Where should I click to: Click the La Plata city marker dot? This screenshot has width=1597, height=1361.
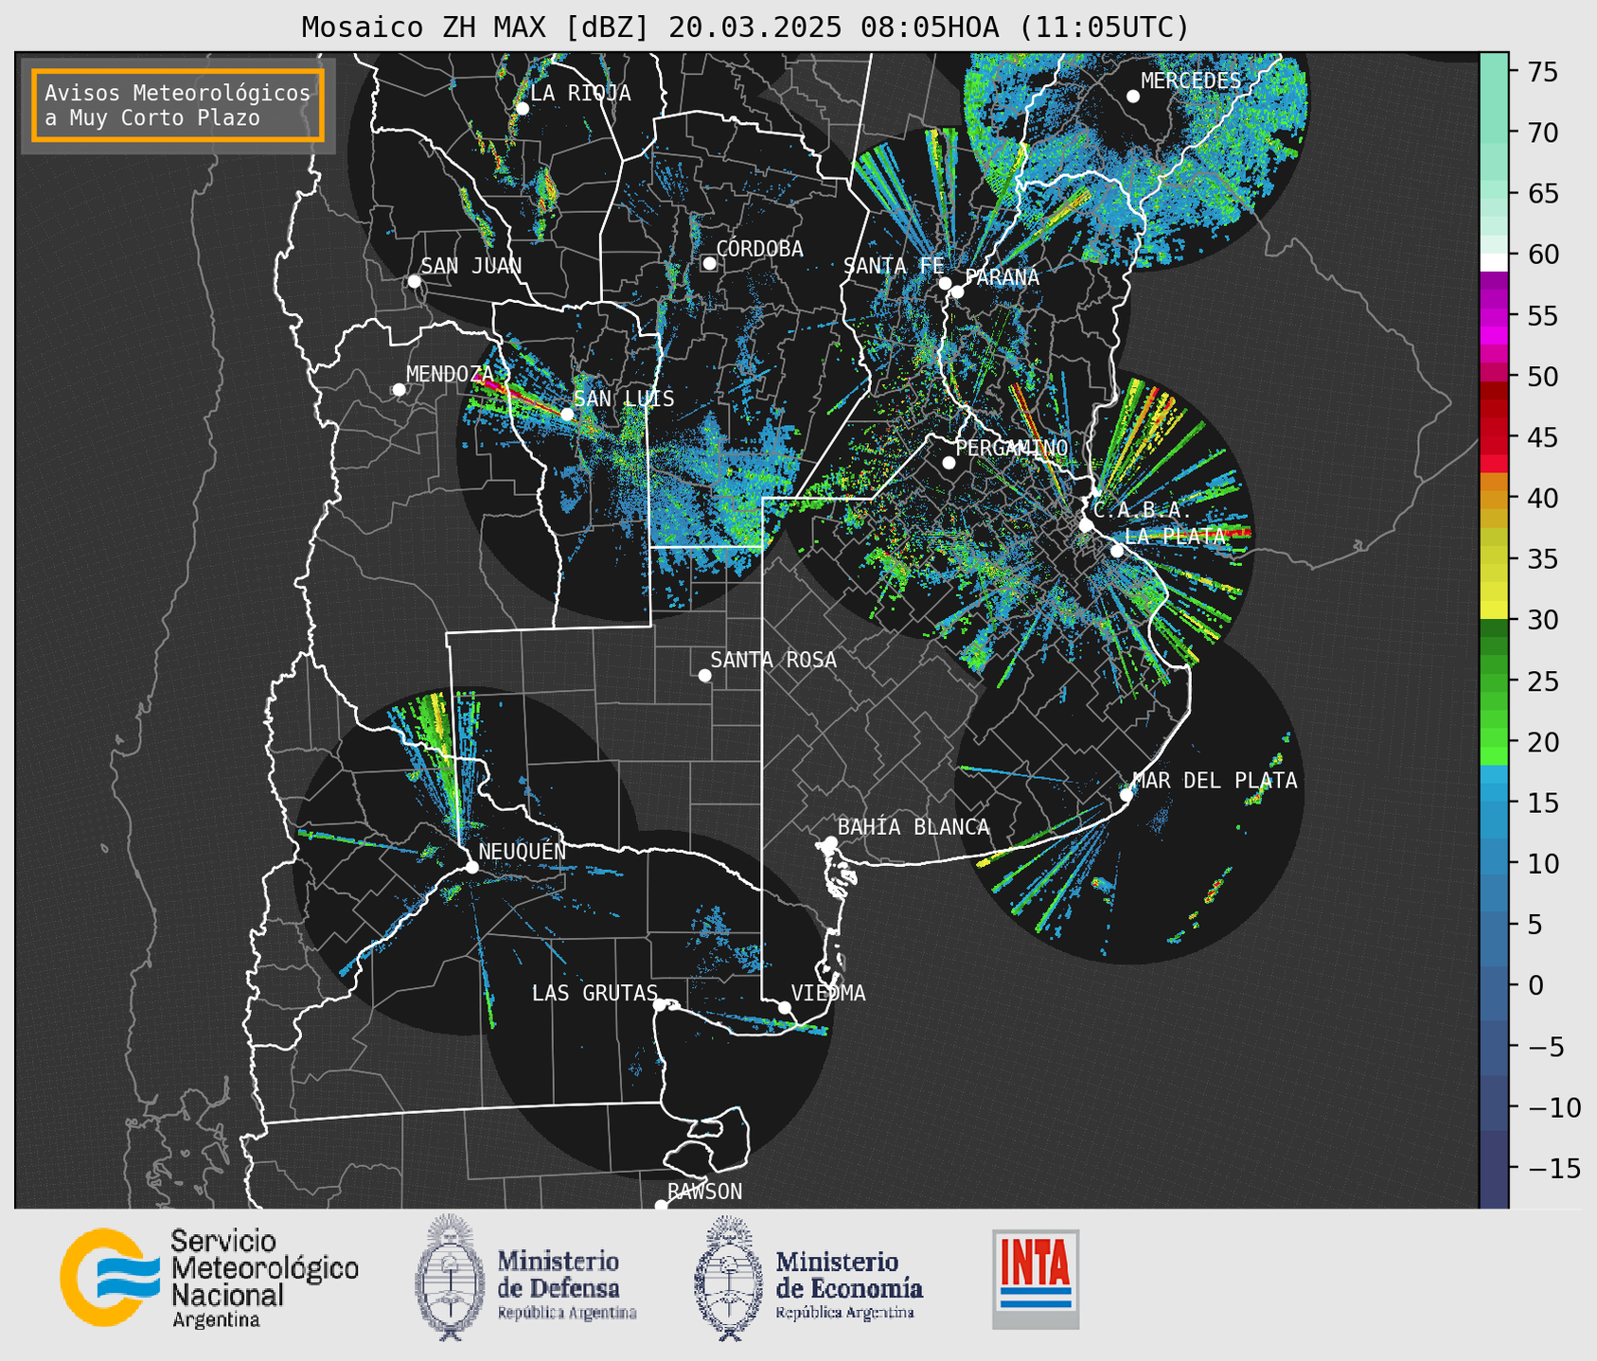point(1117,551)
